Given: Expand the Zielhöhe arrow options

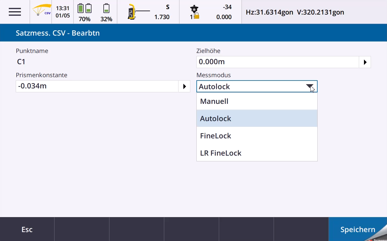Looking at the screenshot, I should click(x=365, y=62).
